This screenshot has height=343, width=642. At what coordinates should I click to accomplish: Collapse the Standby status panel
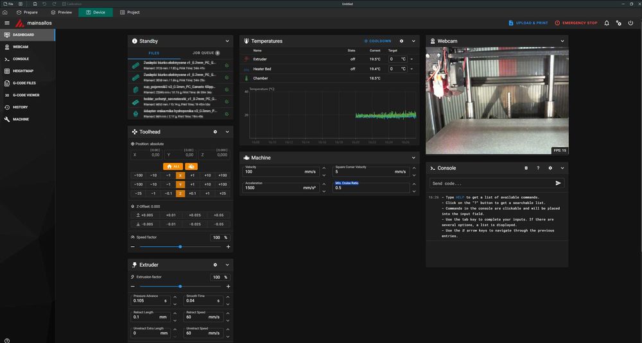pyautogui.click(x=227, y=41)
